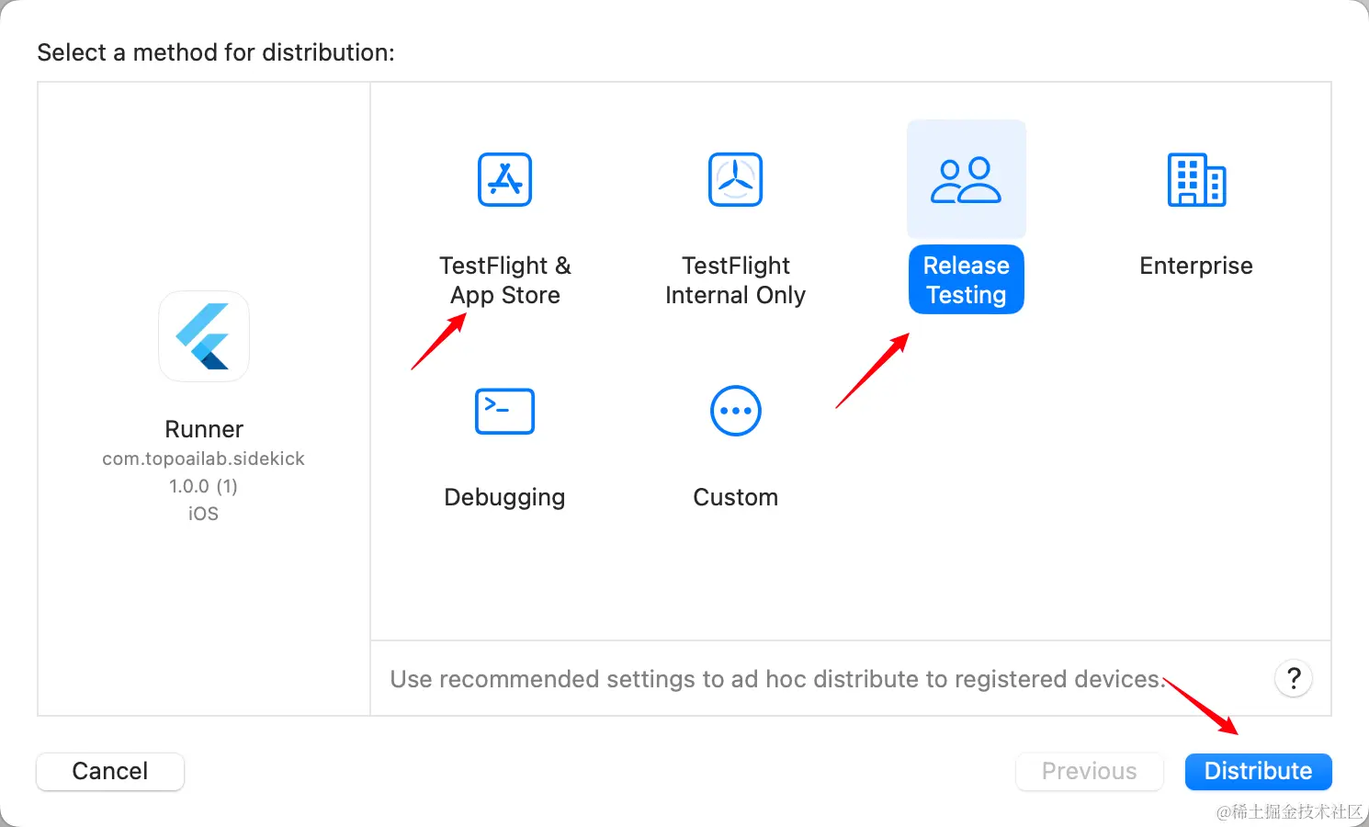
Task: Click the "Debugging" method label
Action: 504,497
